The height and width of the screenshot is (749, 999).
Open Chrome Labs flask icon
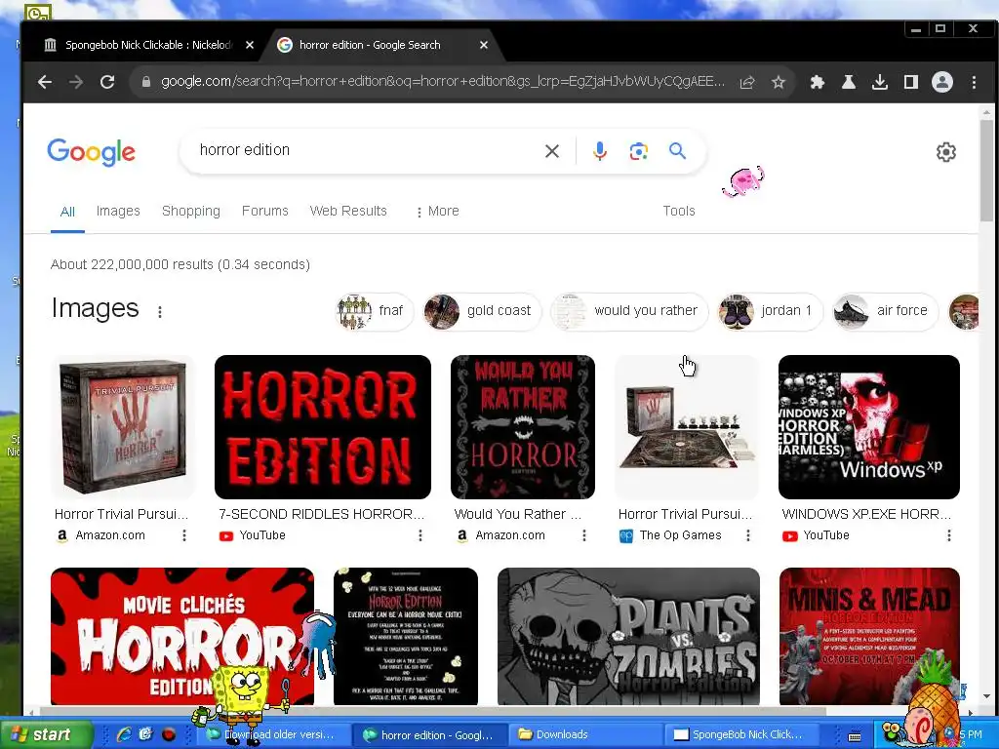point(848,82)
